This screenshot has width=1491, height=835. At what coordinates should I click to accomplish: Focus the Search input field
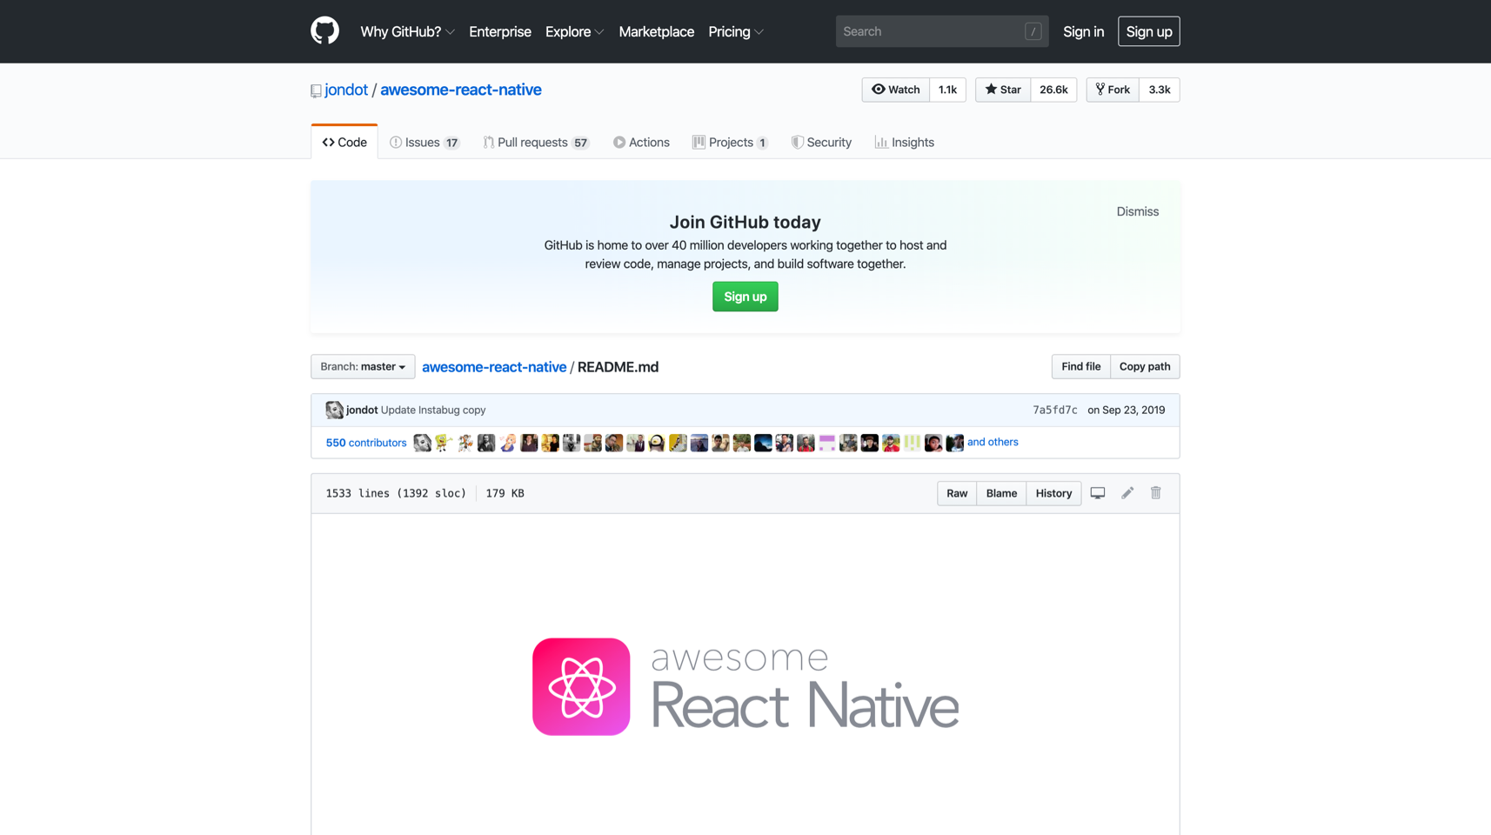click(931, 31)
